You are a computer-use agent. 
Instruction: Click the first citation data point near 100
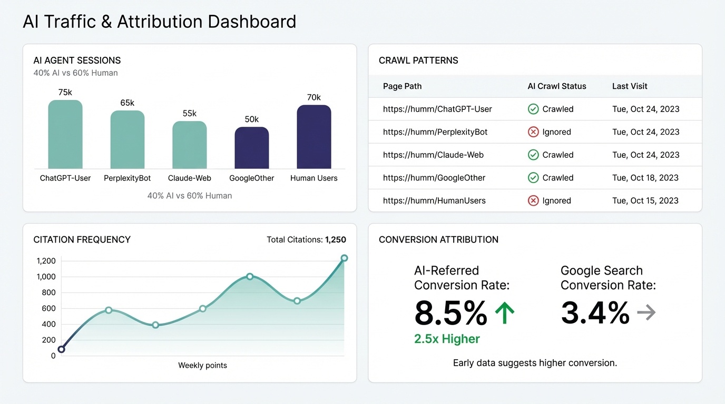tap(62, 349)
